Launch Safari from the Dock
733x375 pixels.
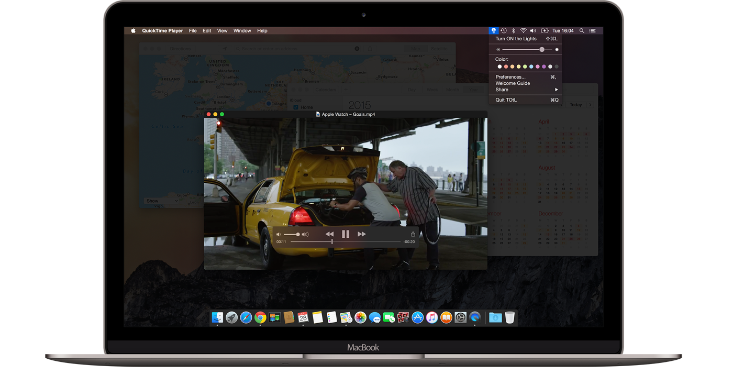click(246, 317)
